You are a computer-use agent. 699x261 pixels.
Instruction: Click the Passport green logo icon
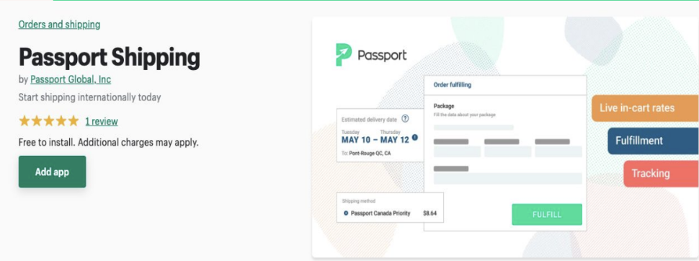344,55
